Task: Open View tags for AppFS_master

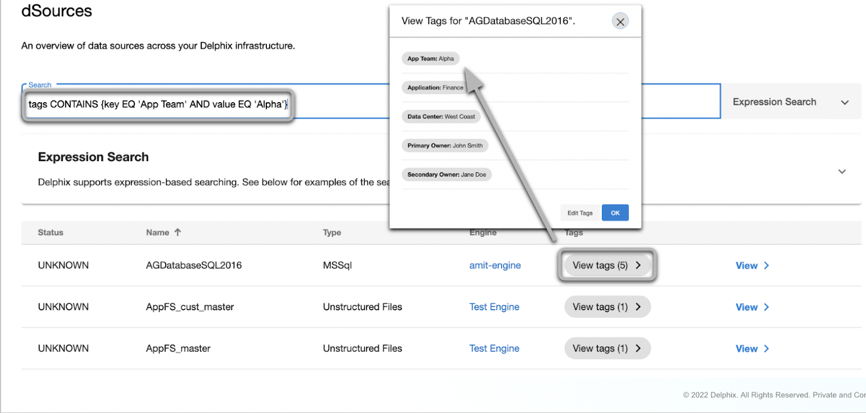Action: [x=607, y=349]
